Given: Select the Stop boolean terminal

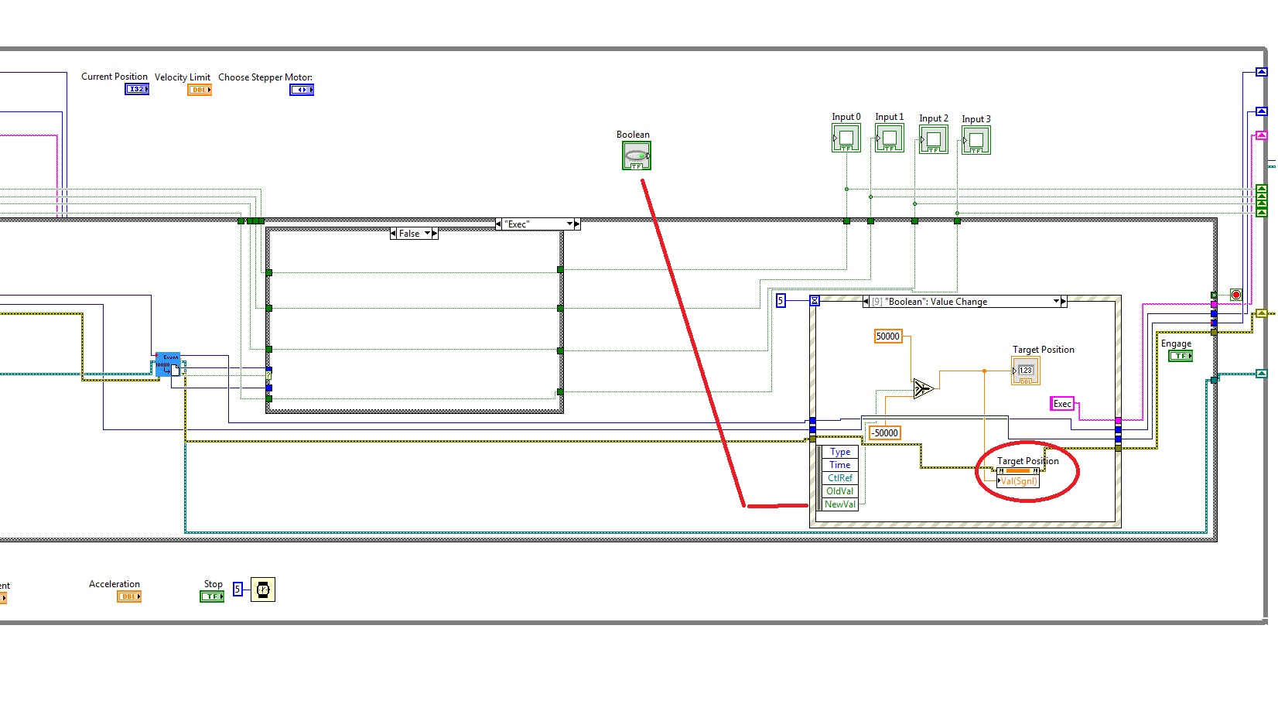Looking at the screenshot, I should click(x=212, y=596).
